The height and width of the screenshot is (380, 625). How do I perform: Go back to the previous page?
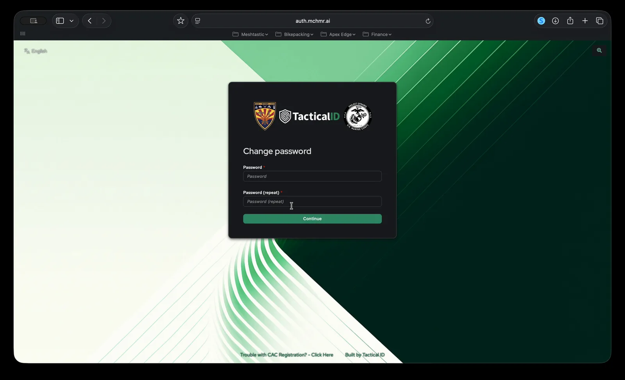coord(90,21)
